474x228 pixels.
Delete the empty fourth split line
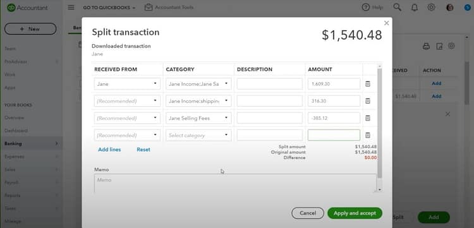tap(368, 135)
